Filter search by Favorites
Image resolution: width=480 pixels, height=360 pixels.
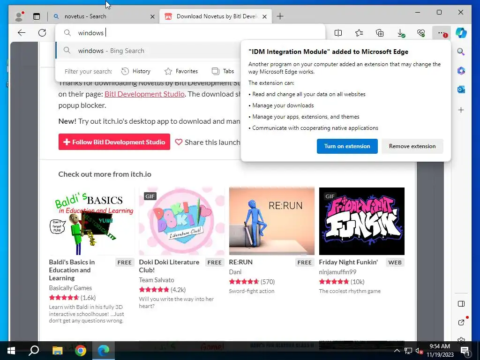[181, 71]
